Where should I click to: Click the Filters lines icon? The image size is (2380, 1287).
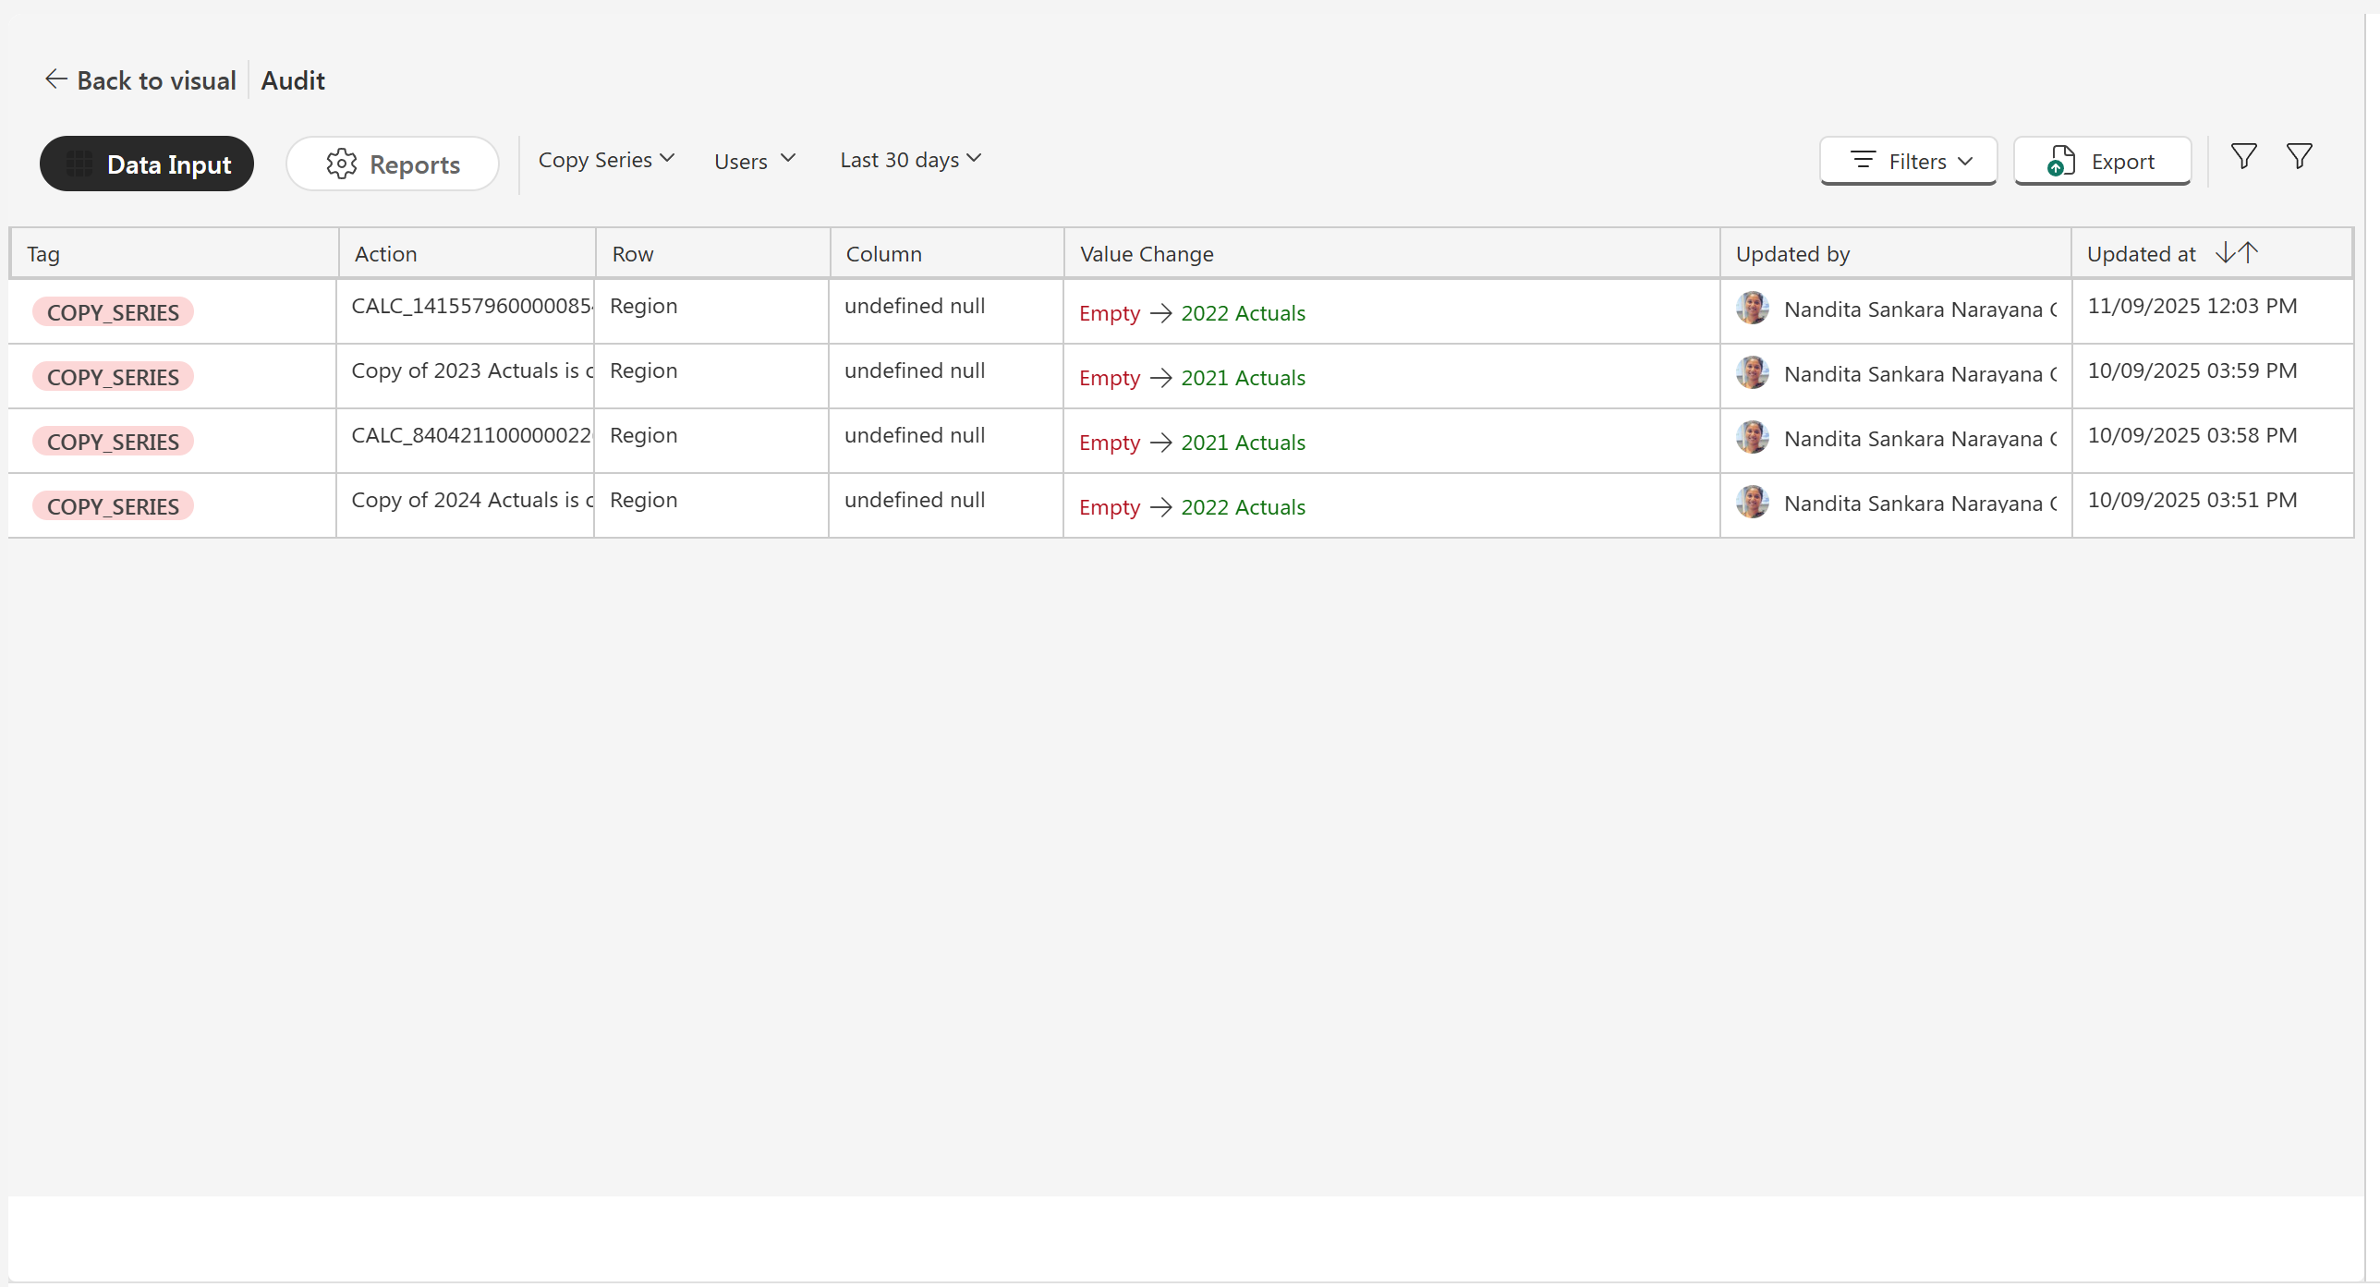click(x=1863, y=160)
